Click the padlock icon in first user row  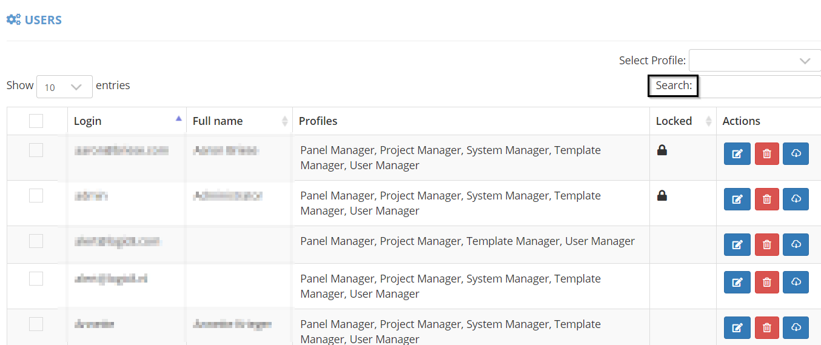pos(662,150)
